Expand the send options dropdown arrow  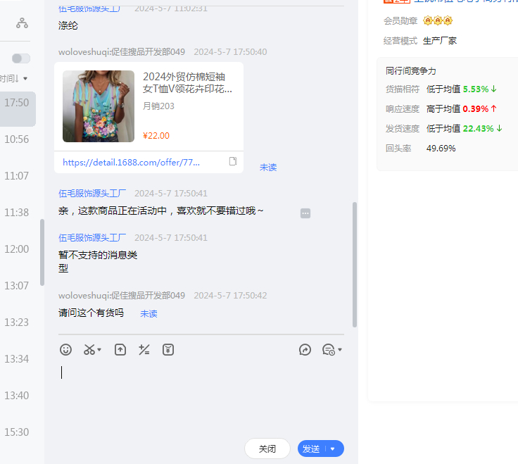pyautogui.click(x=333, y=449)
